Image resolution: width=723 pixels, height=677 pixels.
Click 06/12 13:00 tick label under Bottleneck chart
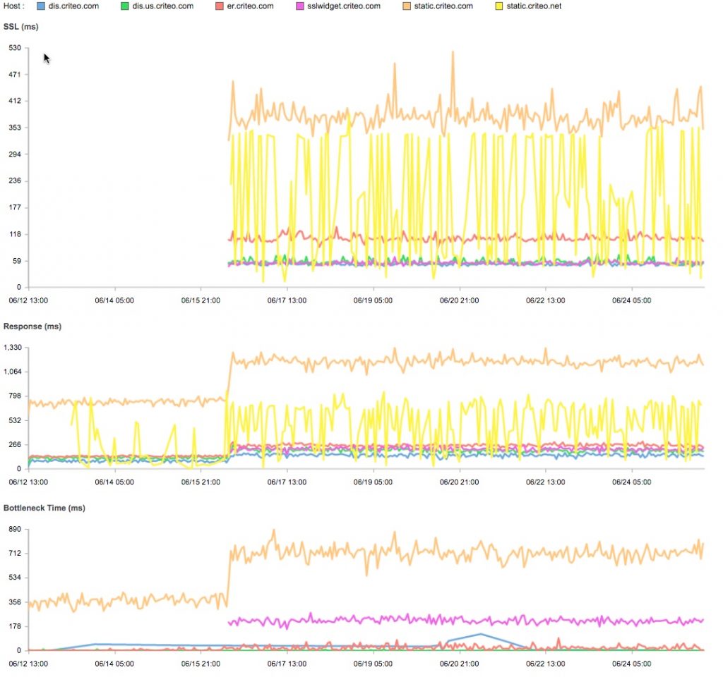(28, 664)
